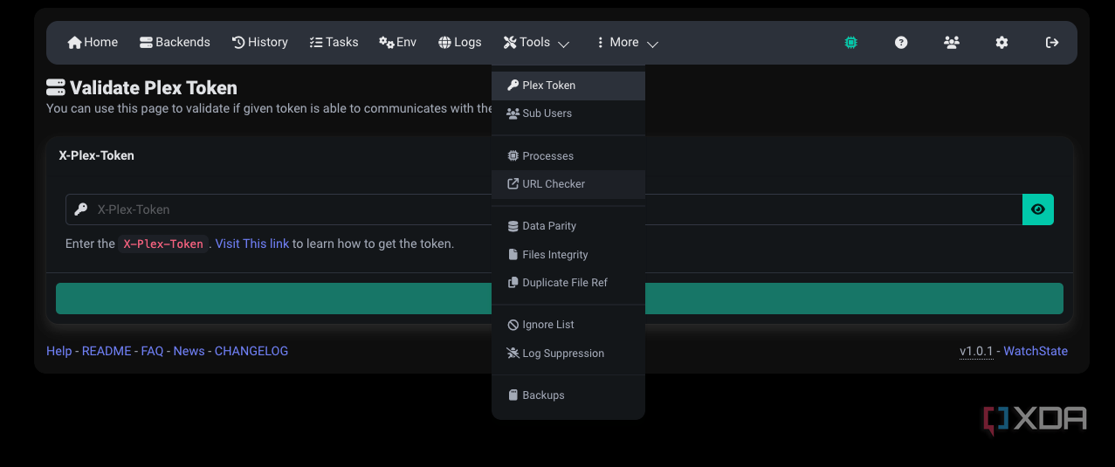Open Processes from Tools menu
Screen dimensions: 1115x467
pyautogui.click(x=568, y=156)
